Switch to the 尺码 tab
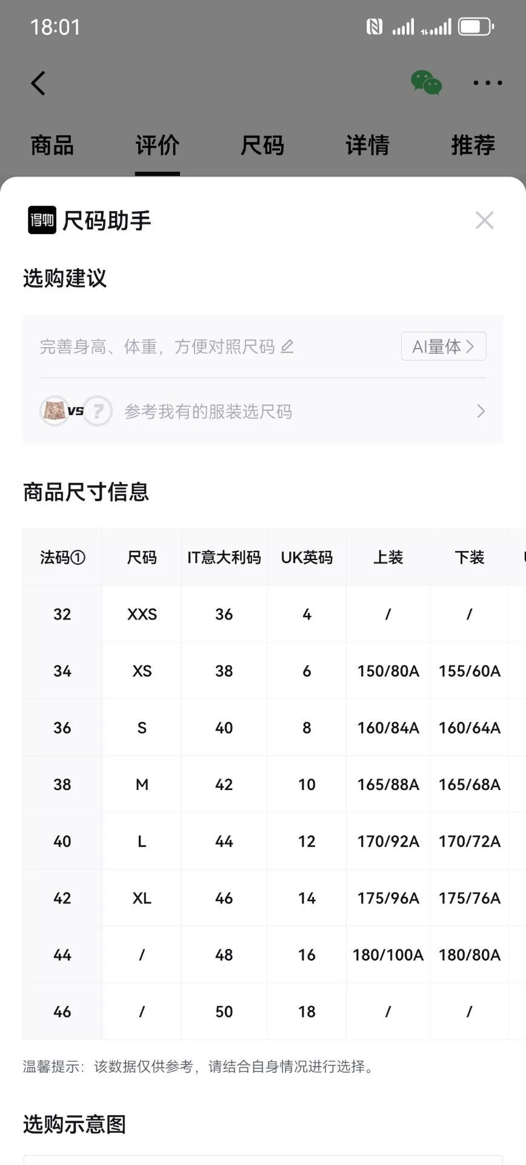 (262, 146)
